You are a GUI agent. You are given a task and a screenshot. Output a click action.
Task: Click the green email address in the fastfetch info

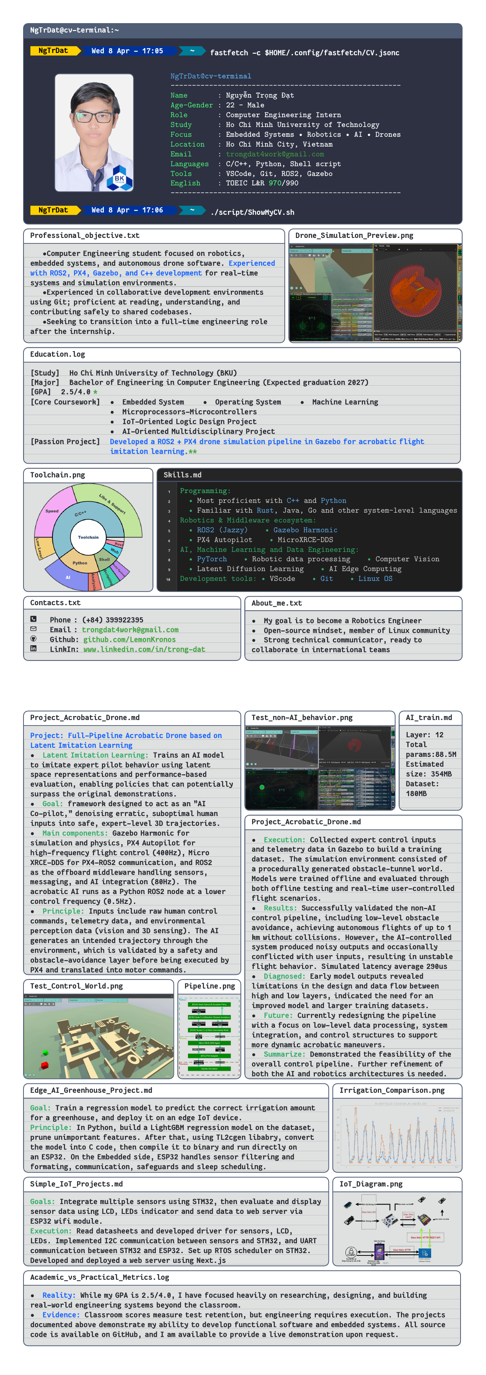[x=275, y=154]
